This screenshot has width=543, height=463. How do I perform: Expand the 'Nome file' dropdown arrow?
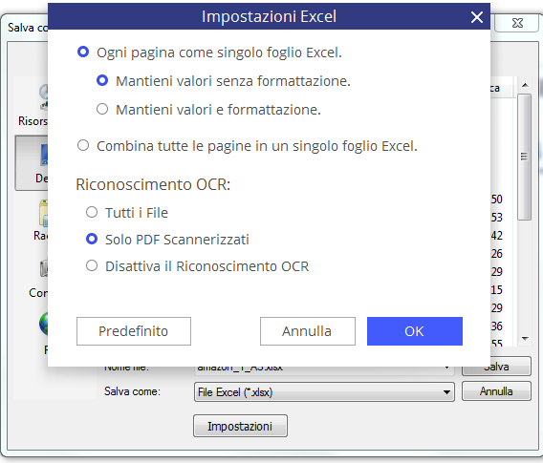click(x=447, y=368)
